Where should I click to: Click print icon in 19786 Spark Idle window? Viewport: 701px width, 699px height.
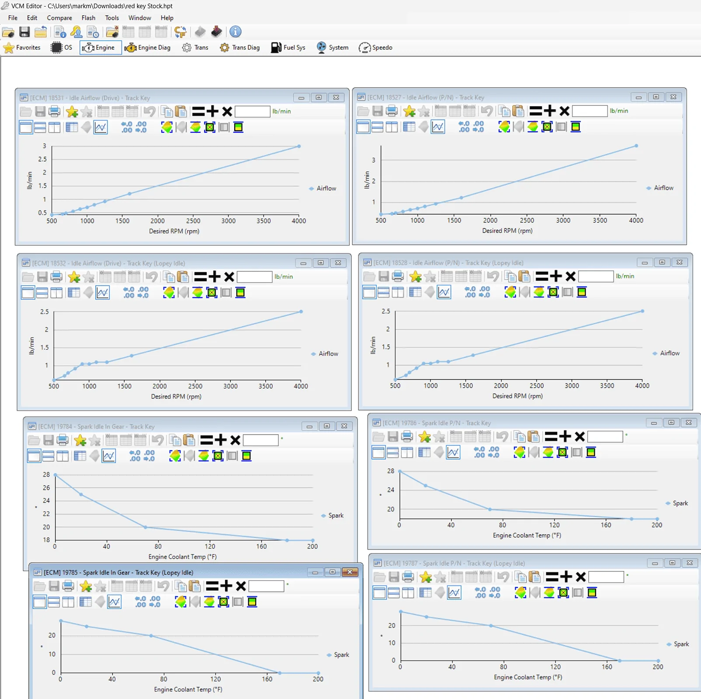pos(407,436)
